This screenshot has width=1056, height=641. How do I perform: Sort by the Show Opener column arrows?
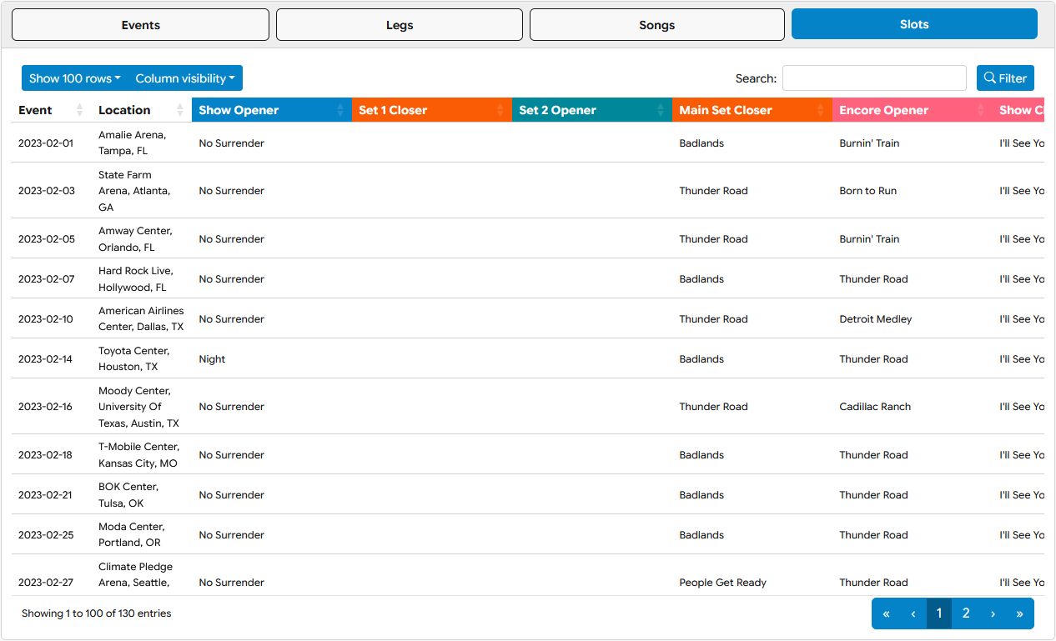click(340, 110)
